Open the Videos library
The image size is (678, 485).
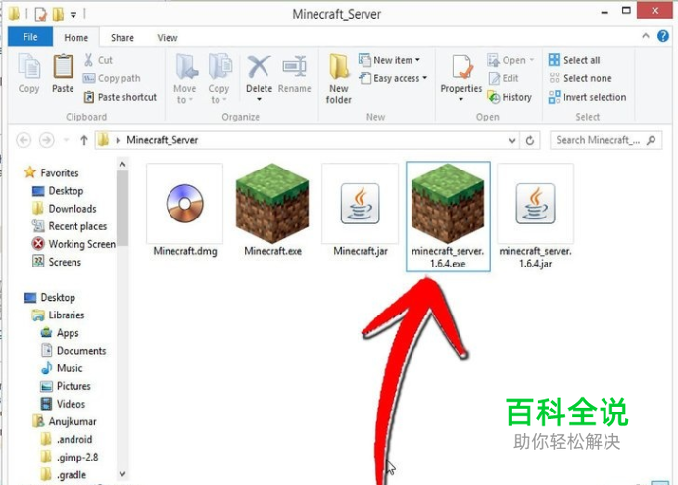[x=63, y=404]
